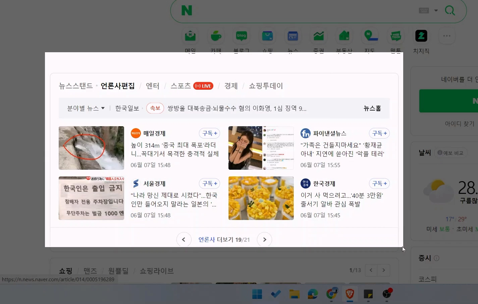Viewport: 478px width, 304px height.
Task: Open the Naver Real Estate house icon
Action: point(344,36)
